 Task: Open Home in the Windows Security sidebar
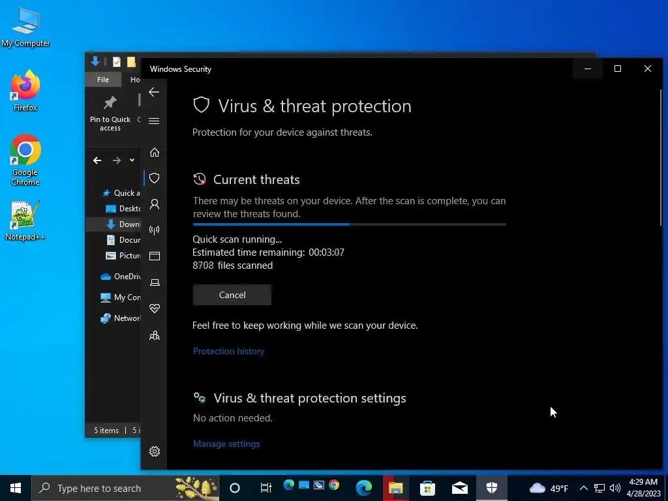pyautogui.click(x=154, y=152)
